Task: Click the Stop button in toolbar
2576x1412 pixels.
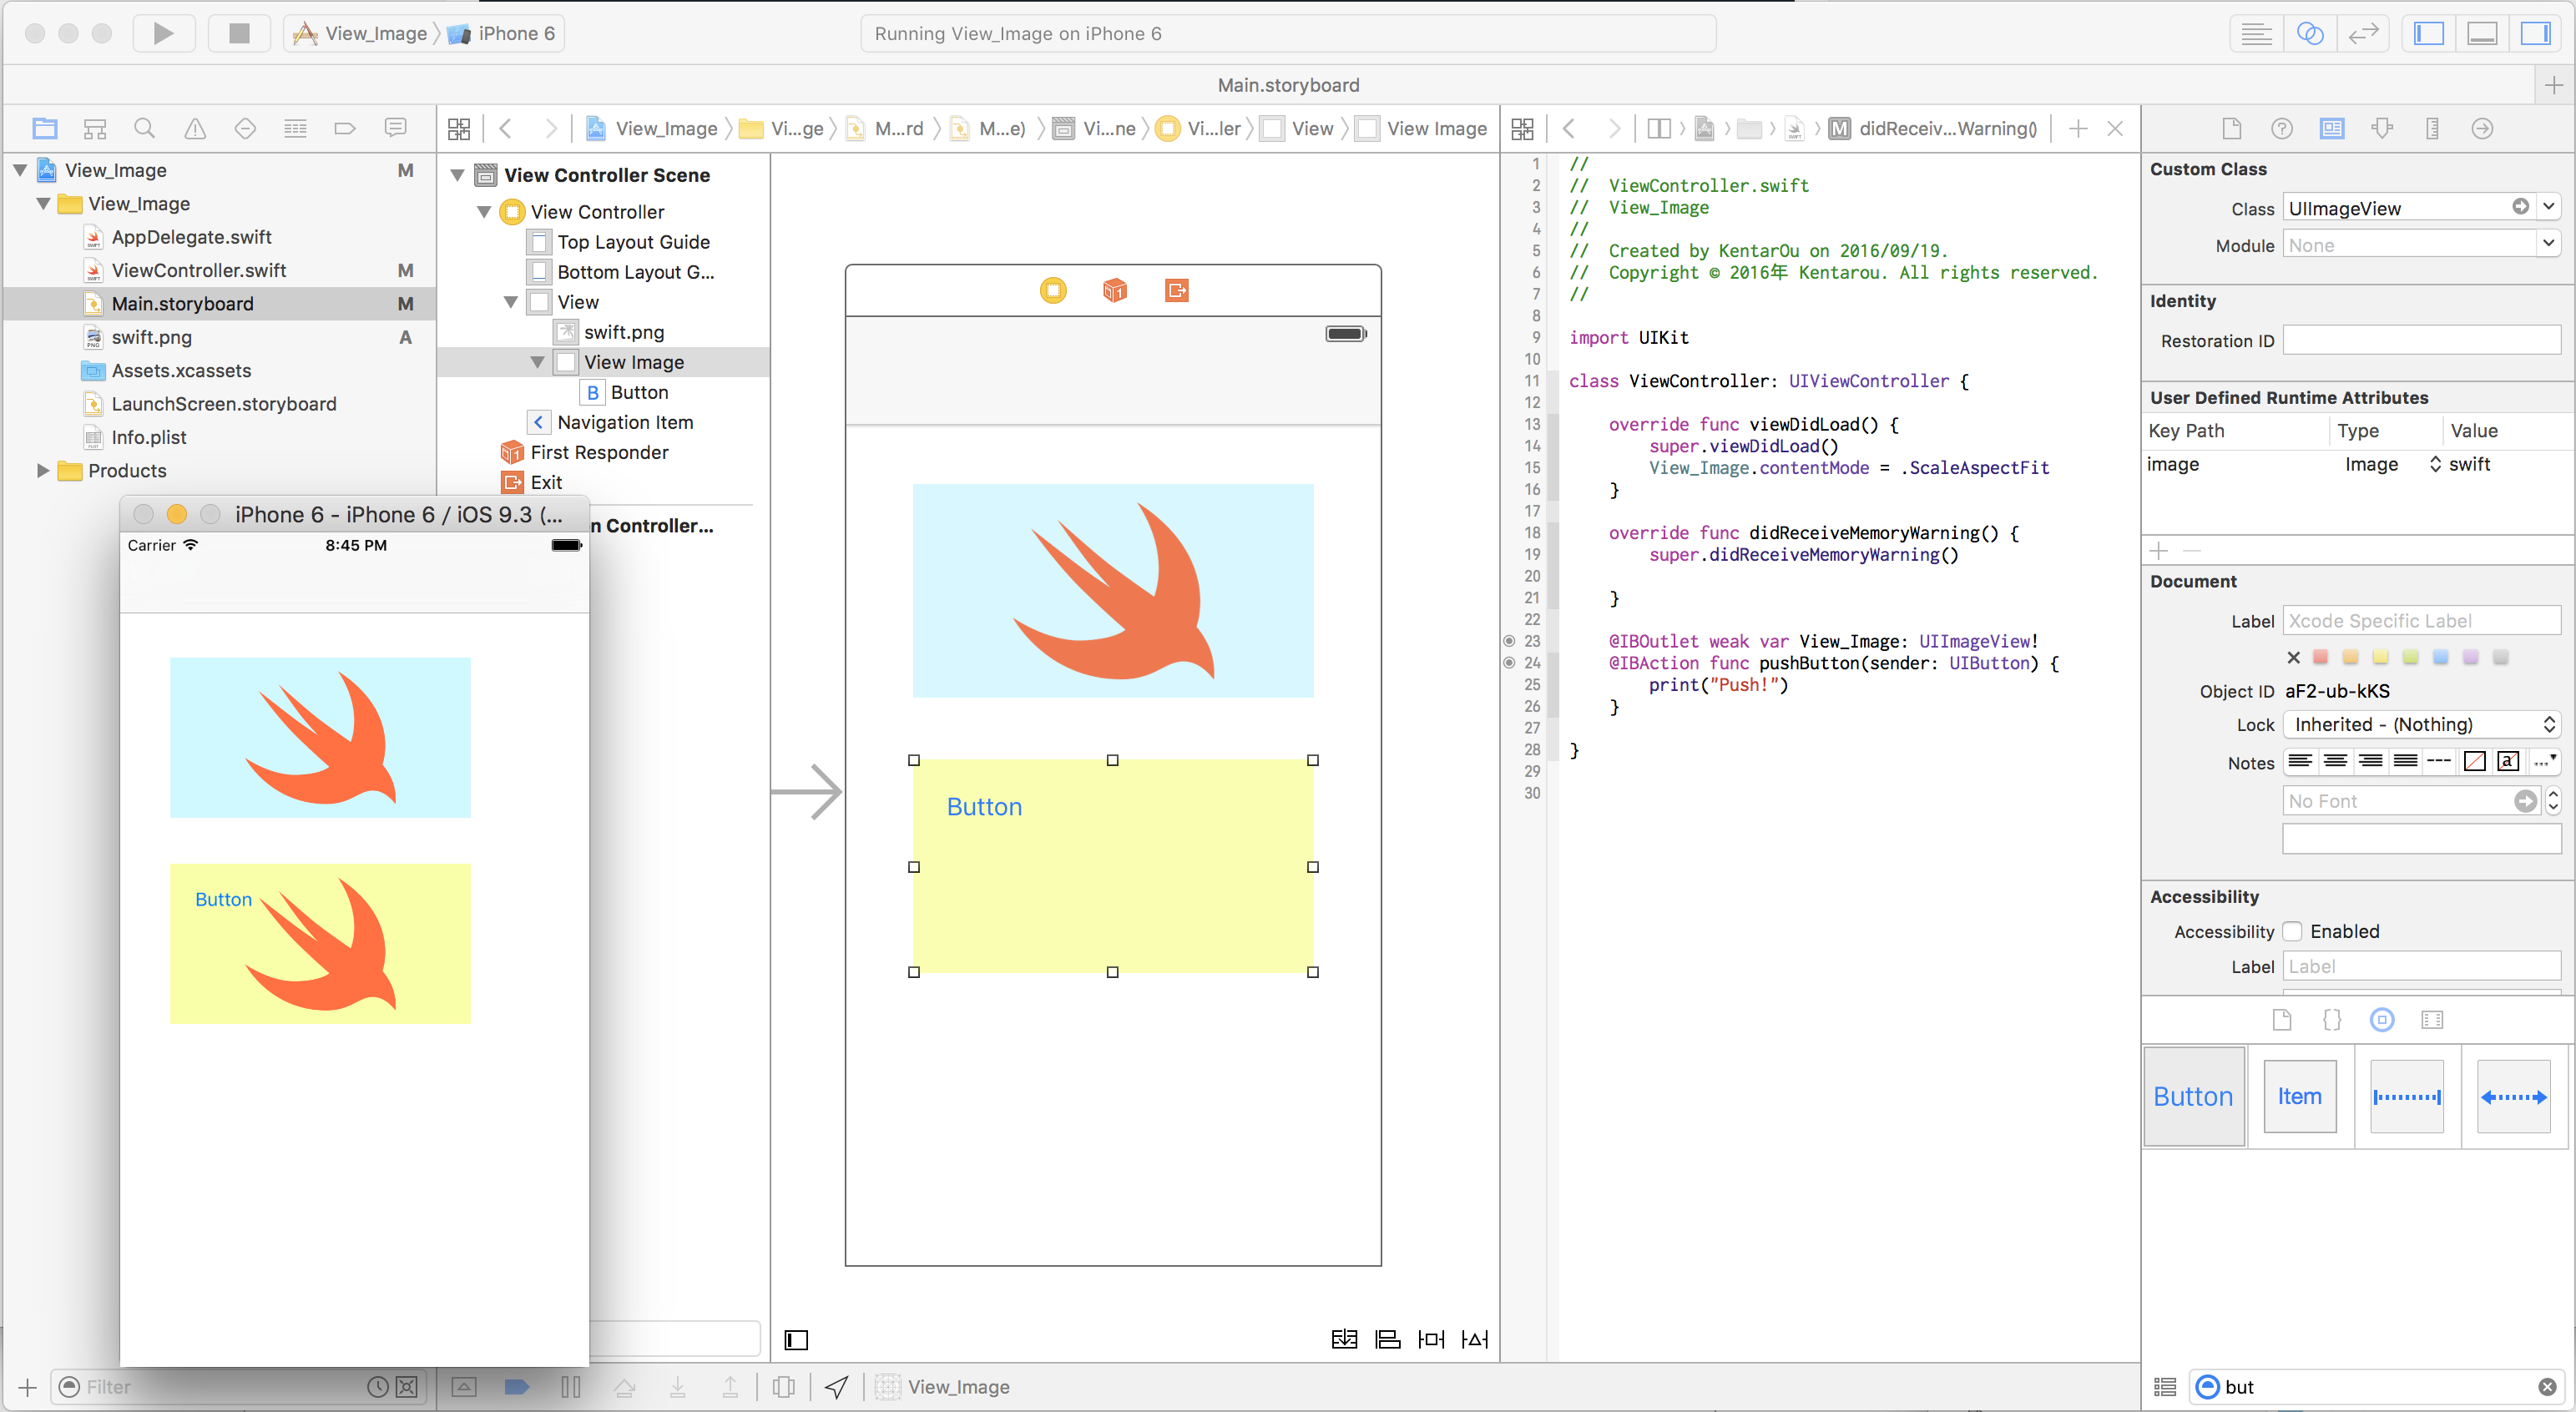Action: point(238,33)
